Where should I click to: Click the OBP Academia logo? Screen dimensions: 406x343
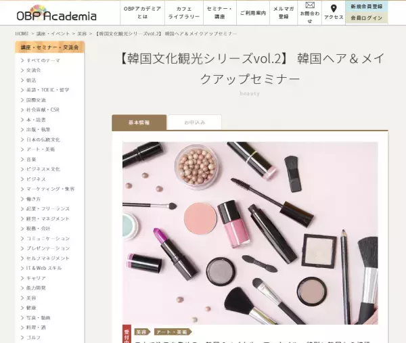[x=56, y=13]
